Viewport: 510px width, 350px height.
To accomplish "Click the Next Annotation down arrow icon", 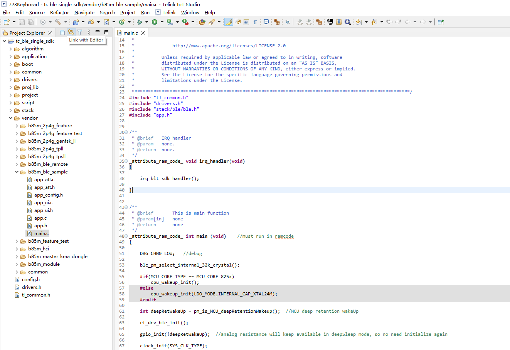I will [x=359, y=22].
